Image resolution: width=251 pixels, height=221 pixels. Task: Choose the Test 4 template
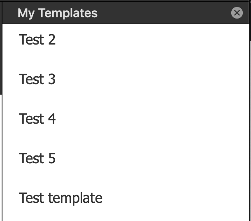pyautogui.click(x=37, y=119)
